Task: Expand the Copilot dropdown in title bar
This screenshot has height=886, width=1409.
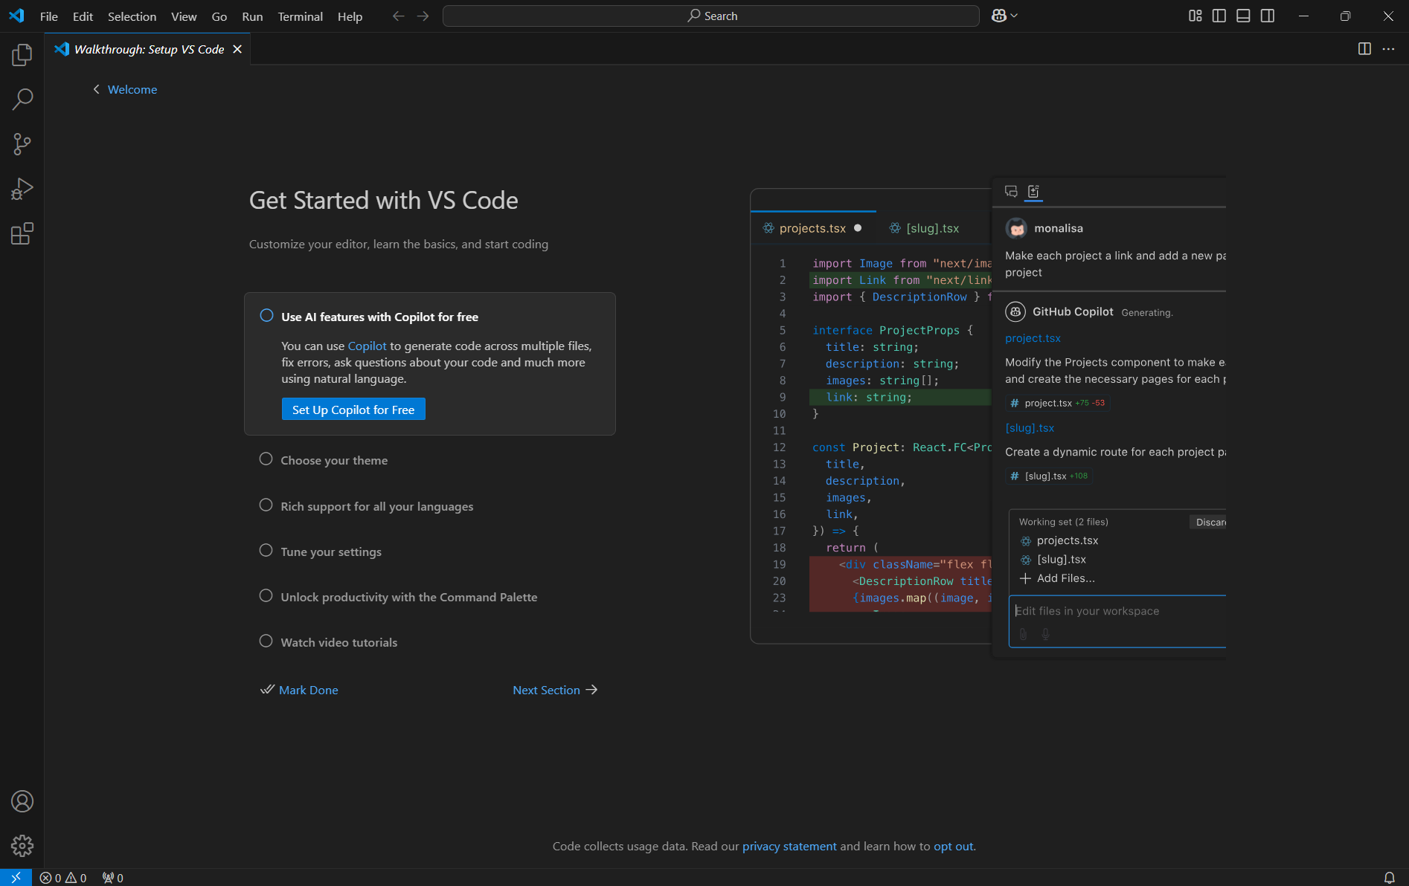Action: point(1014,16)
